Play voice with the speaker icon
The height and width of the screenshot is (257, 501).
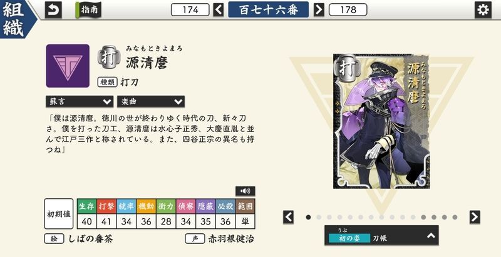click(245, 191)
